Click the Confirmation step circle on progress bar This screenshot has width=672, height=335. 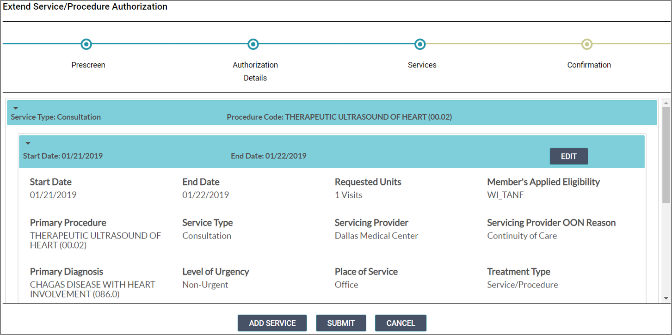(x=587, y=44)
